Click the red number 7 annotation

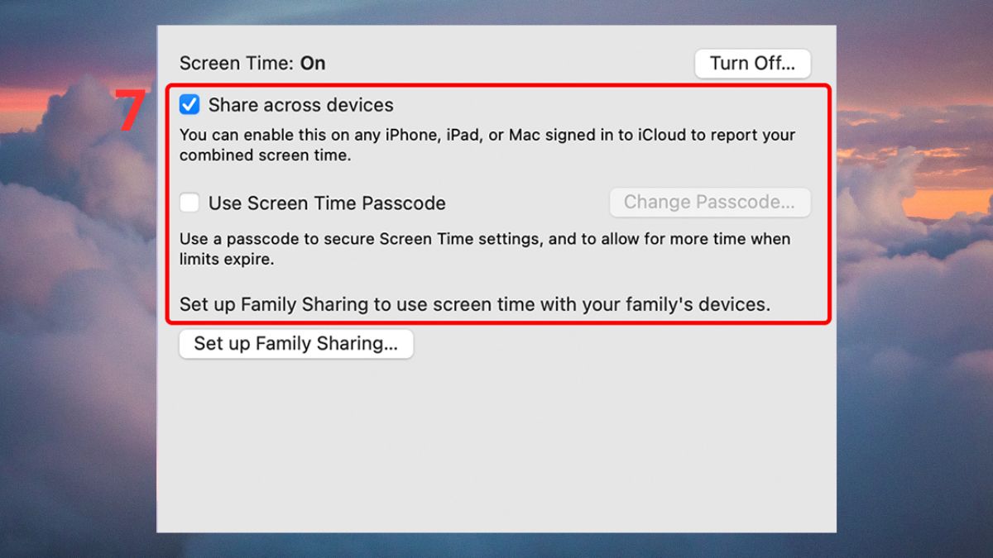(131, 112)
